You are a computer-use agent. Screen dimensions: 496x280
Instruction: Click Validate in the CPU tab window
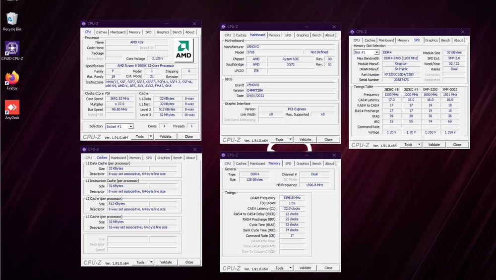click(166, 136)
